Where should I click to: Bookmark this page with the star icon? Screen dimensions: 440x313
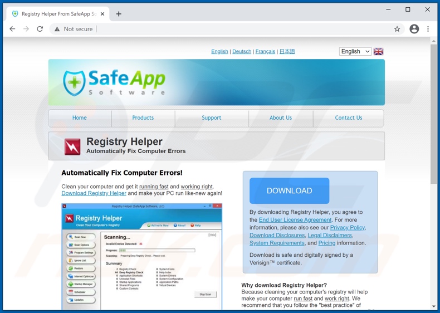point(397,29)
